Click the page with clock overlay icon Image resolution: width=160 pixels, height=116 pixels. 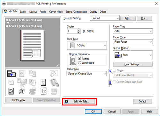tap(44, 91)
